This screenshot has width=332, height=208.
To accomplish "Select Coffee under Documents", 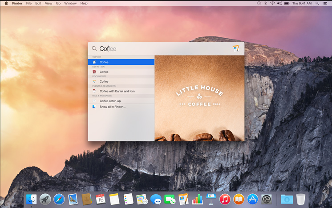I will (121, 82).
